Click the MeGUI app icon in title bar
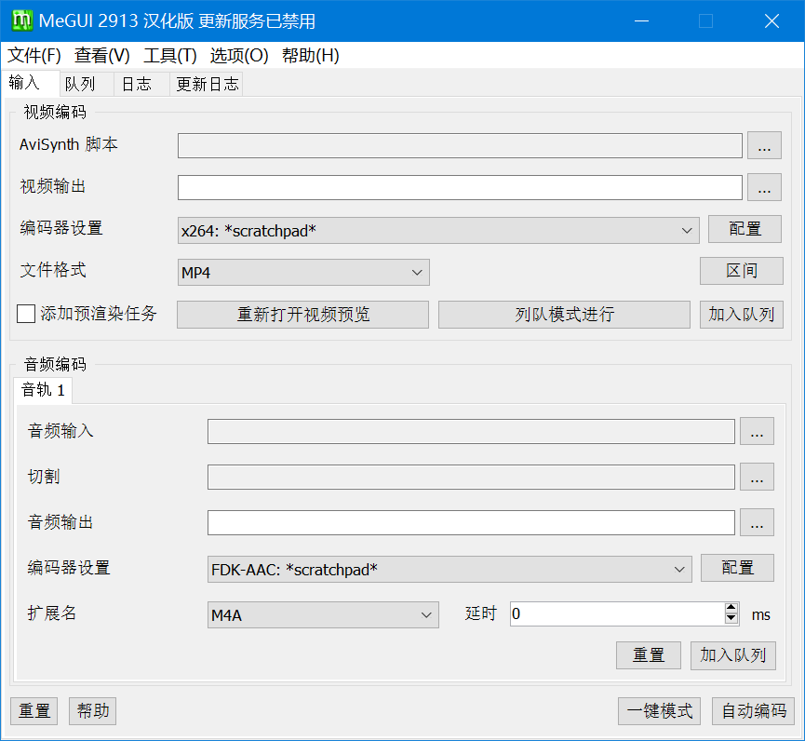Screen dimensions: 805x741 pyautogui.click(x=22, y=21)
